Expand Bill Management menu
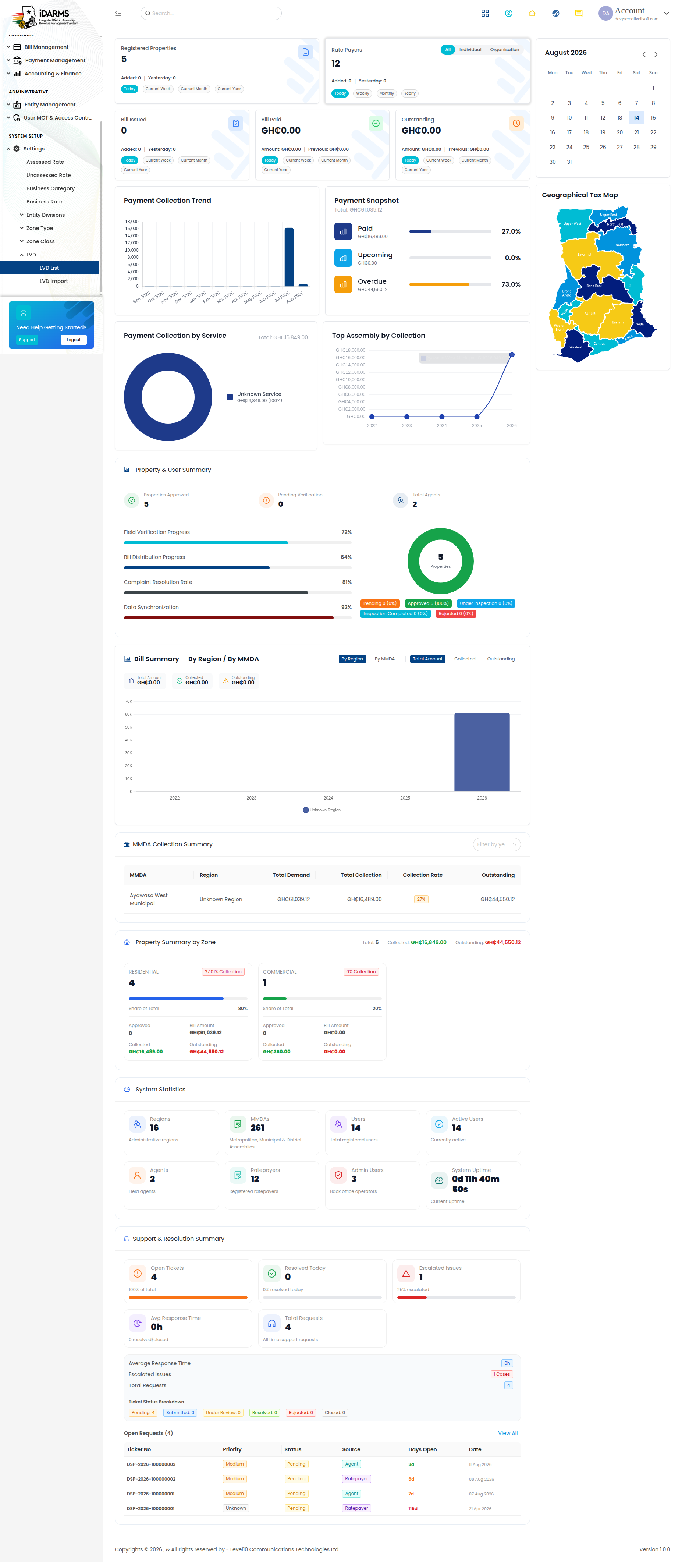 pos(46,47)
